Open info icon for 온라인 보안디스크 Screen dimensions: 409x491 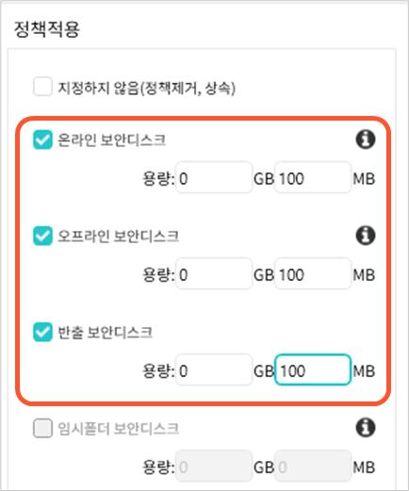[x=366, y=139]
